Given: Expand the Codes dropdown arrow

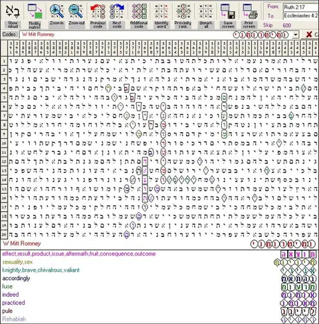Looking at the screenshot, I should tap(296, 35).
